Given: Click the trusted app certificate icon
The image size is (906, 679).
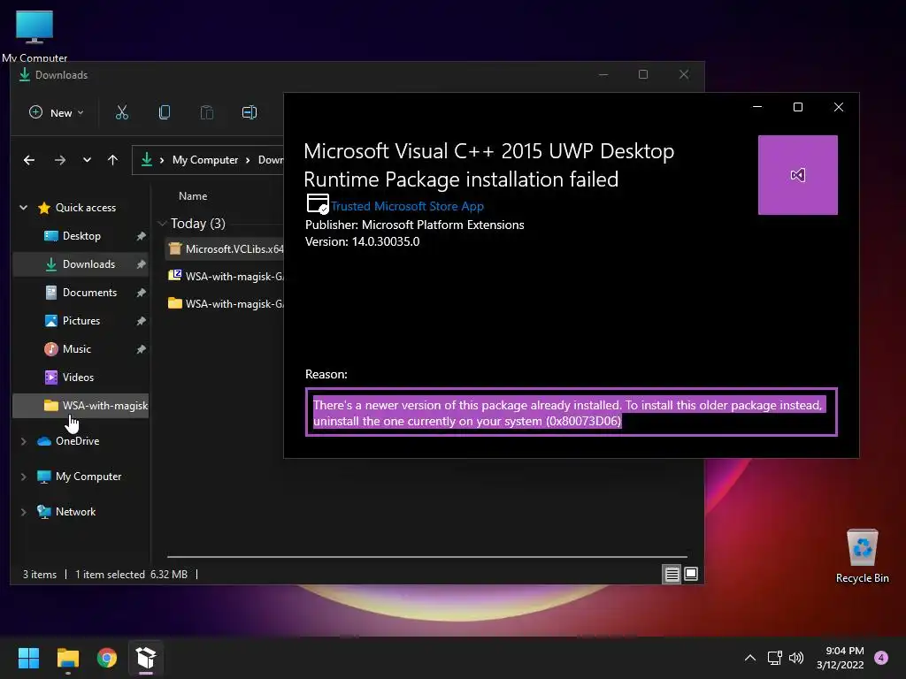Looking at the screenshot, I should 318,204.
